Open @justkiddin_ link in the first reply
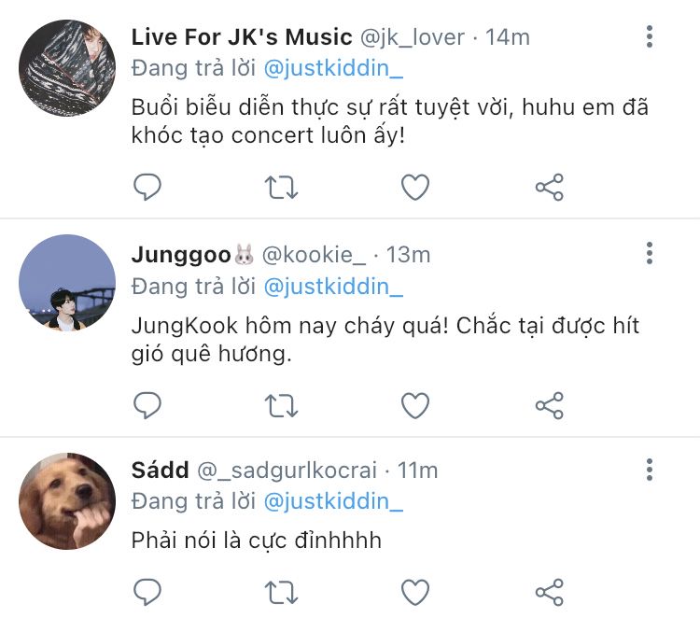 click(333, 69)
